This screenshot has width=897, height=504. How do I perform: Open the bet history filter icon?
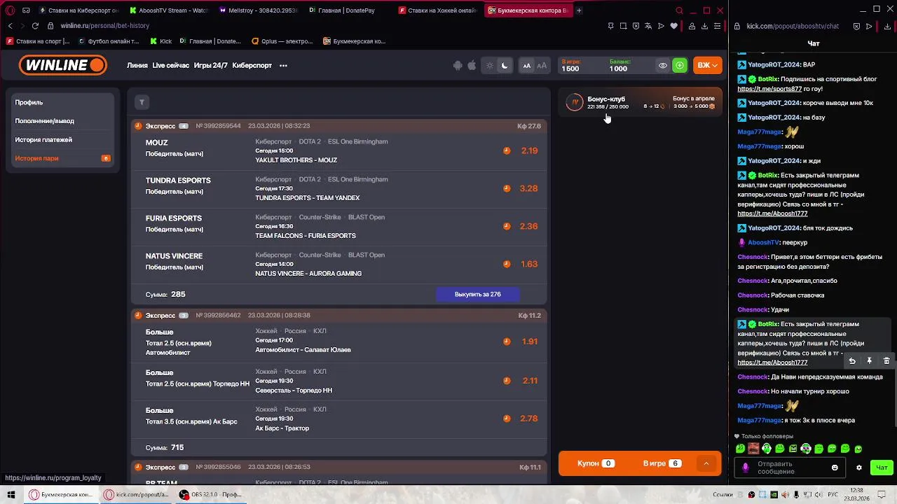tap(142, 102)
